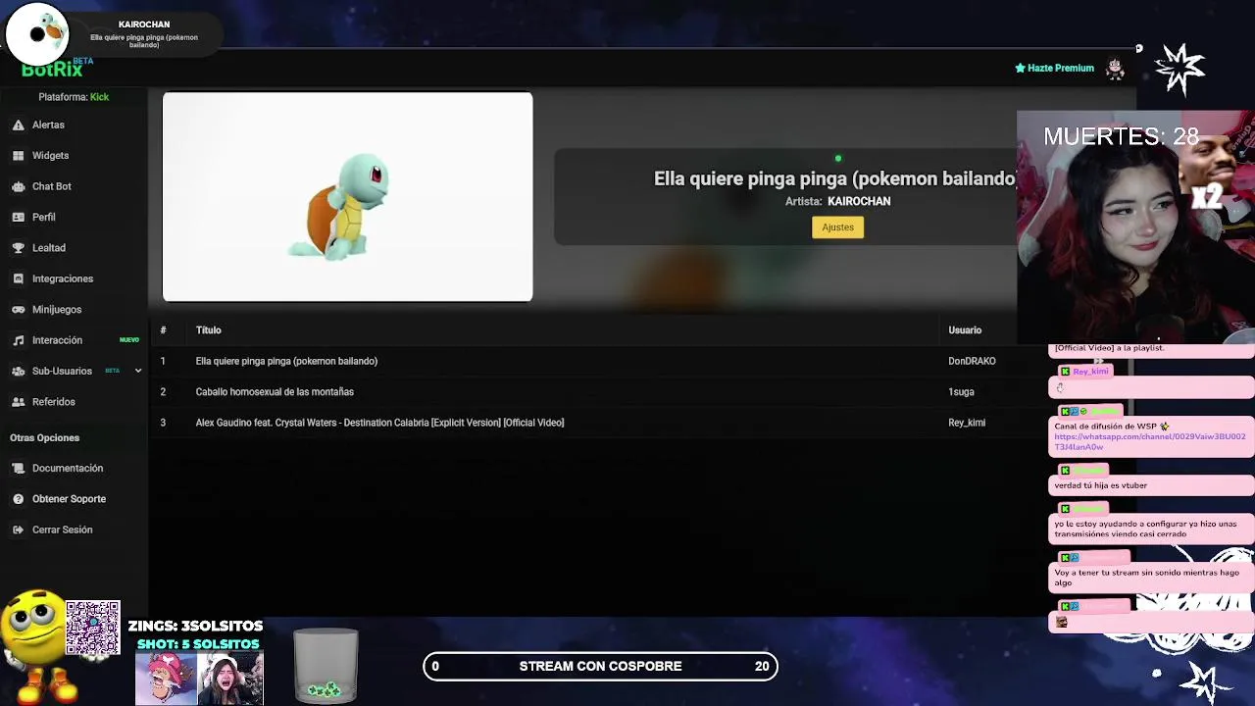Click the Cerrar Sesión logout icon
1255x706 pixels.
(18, 529)
